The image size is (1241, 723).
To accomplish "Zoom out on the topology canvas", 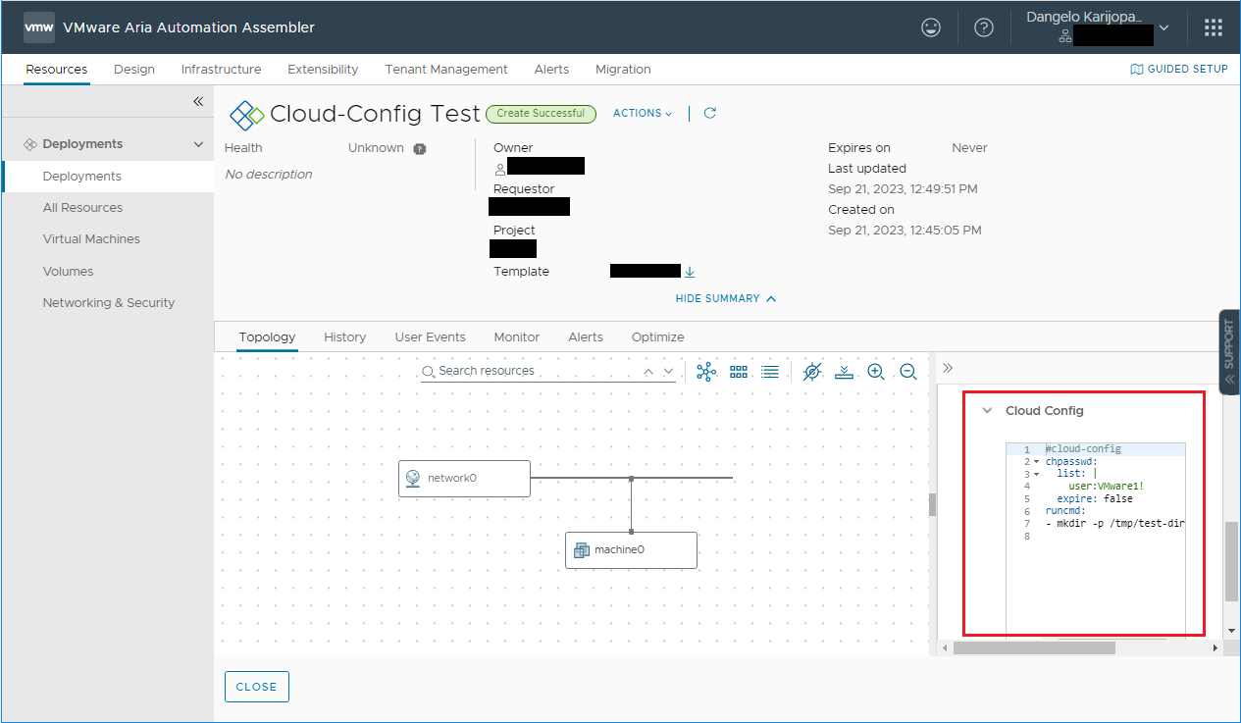I will click(x=908, y=371).
